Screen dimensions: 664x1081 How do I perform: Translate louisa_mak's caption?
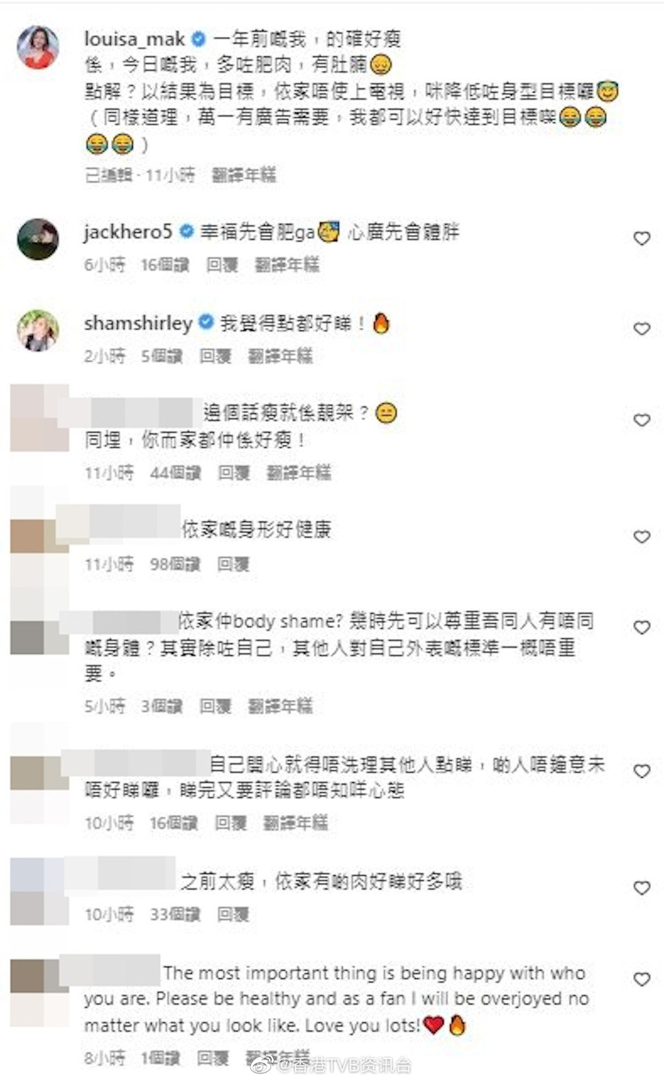pos(244,175)
